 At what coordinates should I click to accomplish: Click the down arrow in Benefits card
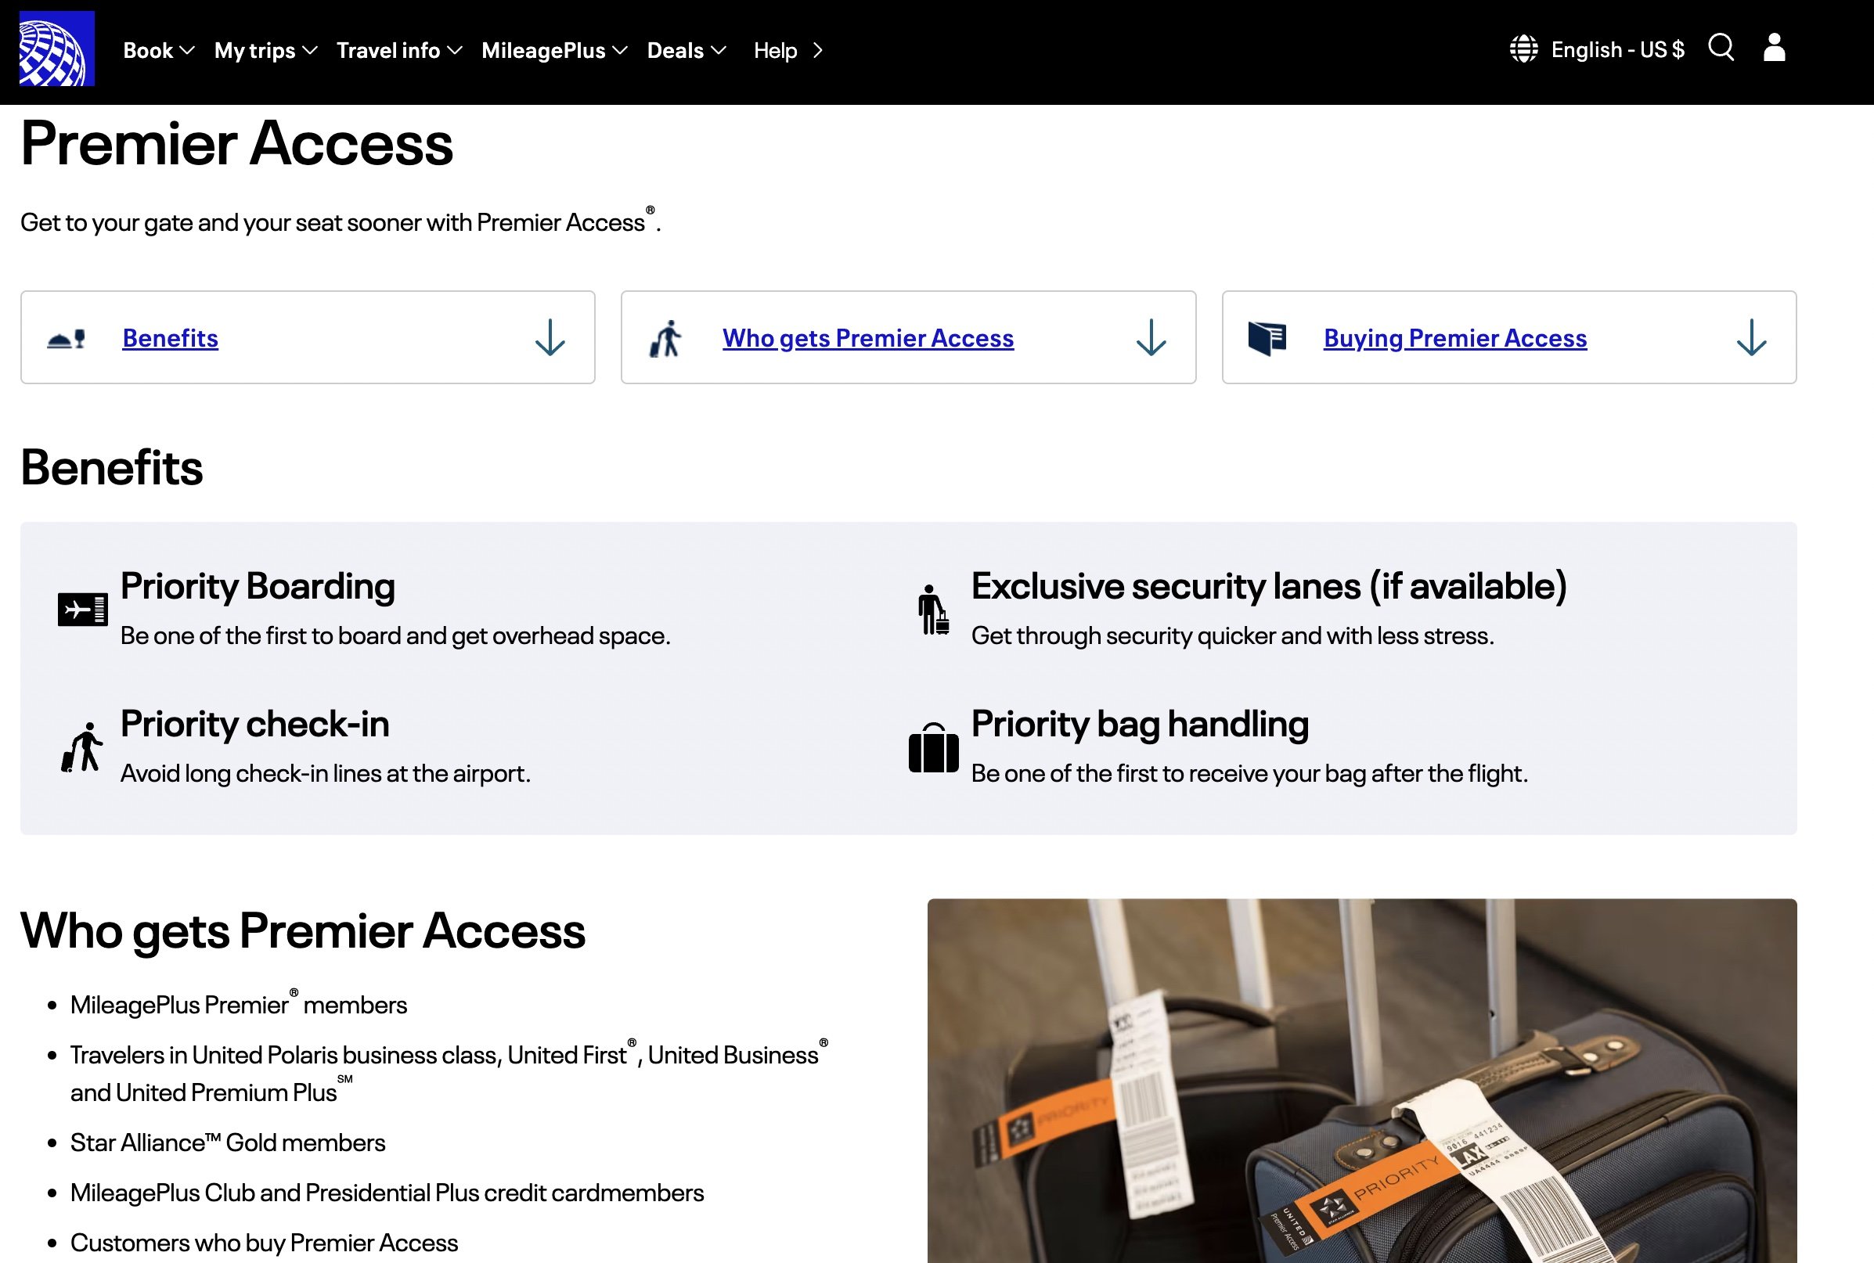click(550, 337)
